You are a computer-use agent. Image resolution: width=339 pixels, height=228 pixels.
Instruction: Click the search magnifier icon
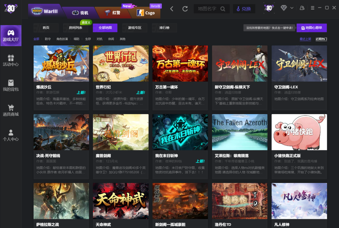click(x=223, y=9)
